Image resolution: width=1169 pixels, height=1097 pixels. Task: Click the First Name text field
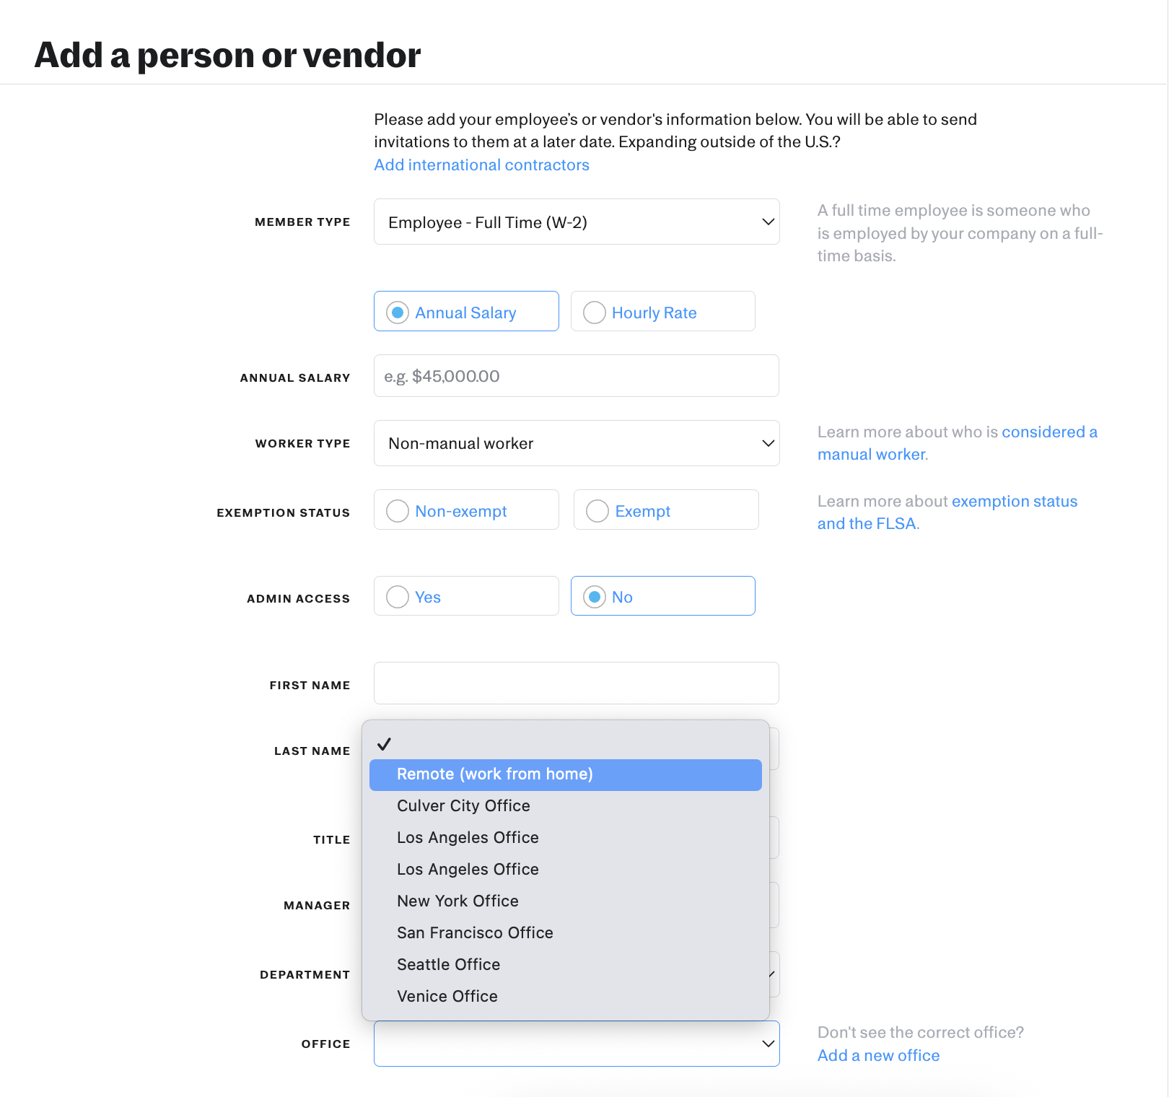pos(576,683)
